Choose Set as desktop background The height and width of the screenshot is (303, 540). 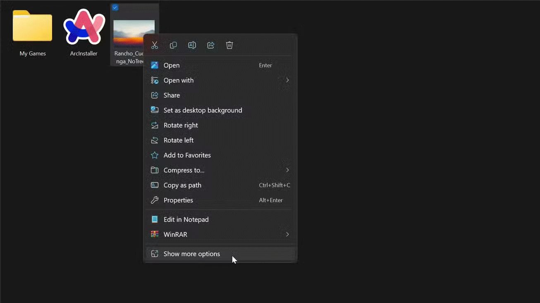tap(203, 110)
